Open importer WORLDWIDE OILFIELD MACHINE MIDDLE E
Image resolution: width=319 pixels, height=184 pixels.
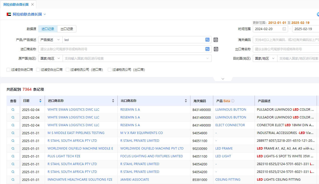(80, 148)
